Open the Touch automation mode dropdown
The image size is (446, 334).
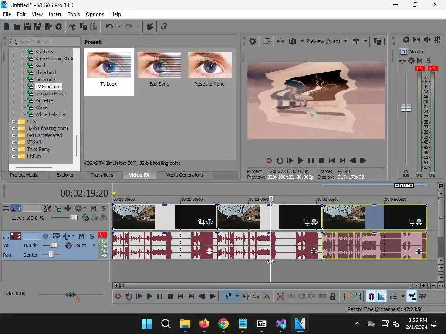(x=94, y=245)
